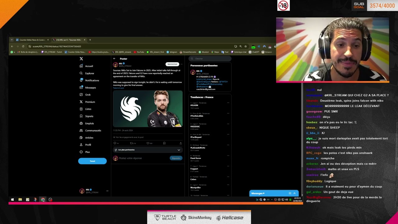Open the Falcons NiKo post image

point(148,109)
